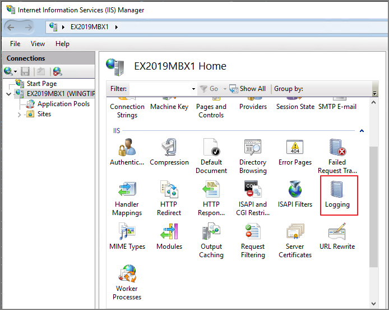
Task: Open the Filter dropdown arrow
Action: pos(193,89)
